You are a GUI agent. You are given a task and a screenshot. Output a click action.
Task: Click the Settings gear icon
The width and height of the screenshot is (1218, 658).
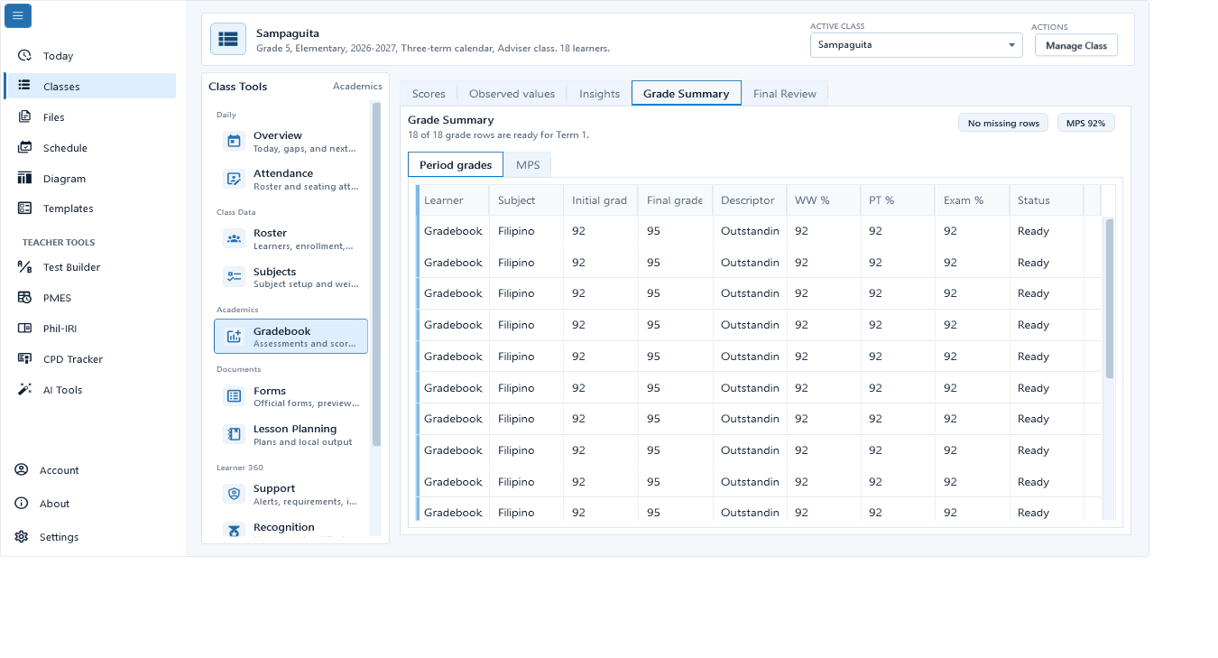pyautogui.click(x=22, y=537)
